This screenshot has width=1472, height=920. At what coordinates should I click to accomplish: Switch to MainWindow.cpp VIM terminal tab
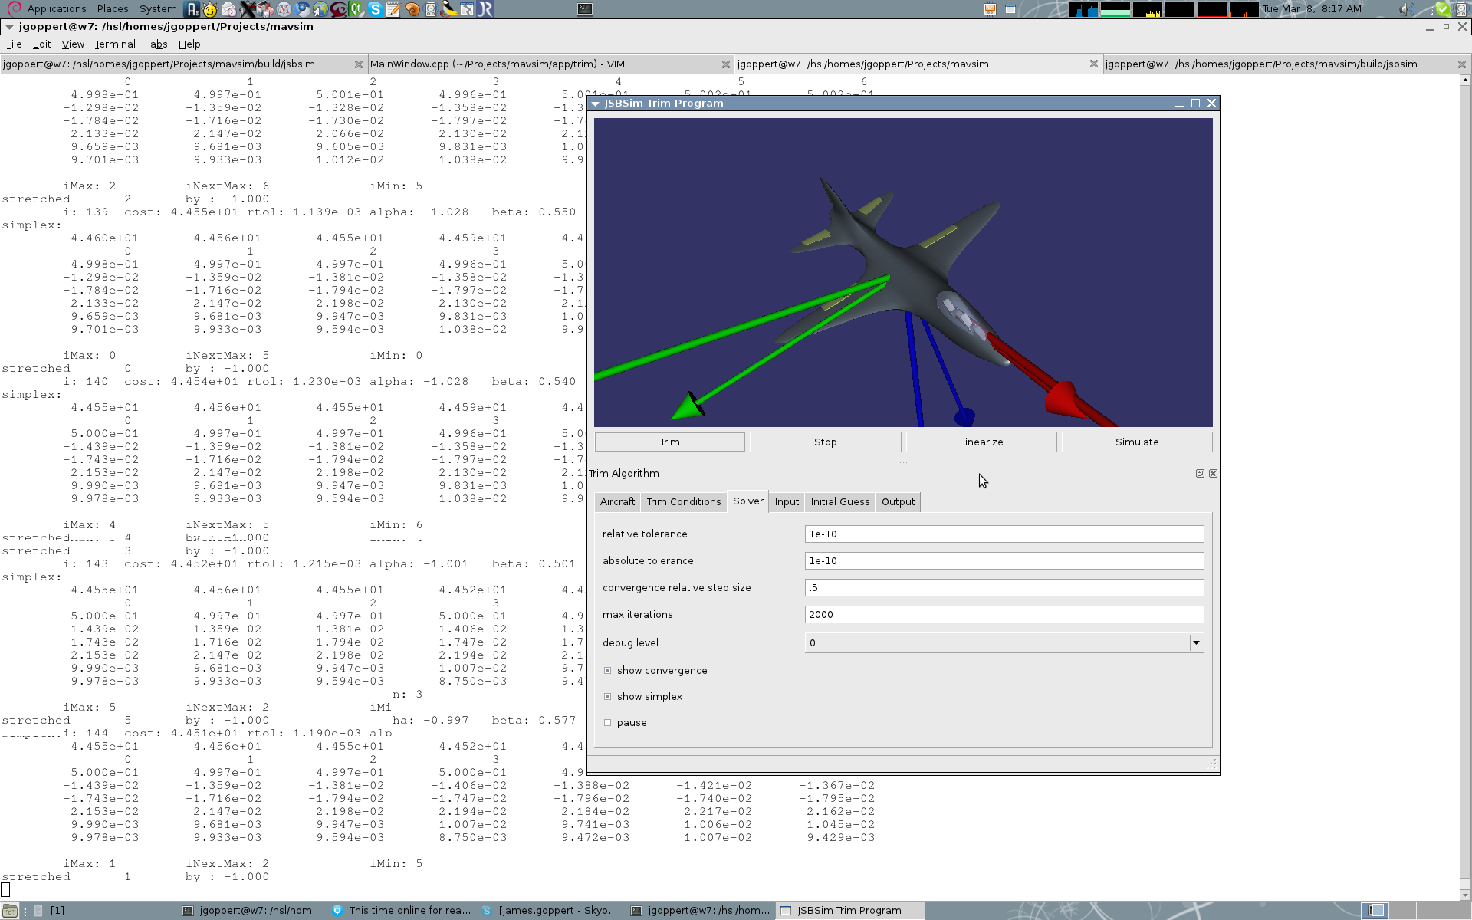pos(550,64)
